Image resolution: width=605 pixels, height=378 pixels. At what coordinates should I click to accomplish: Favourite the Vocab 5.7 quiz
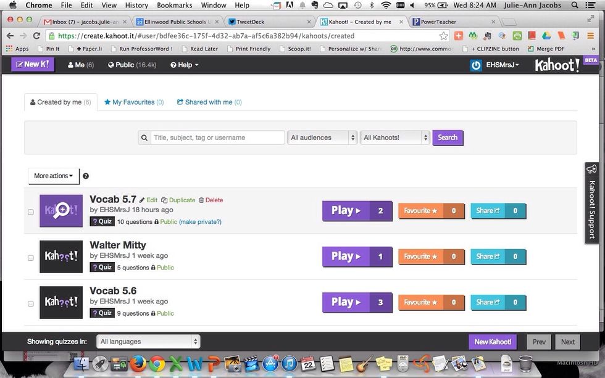(432, 211)
